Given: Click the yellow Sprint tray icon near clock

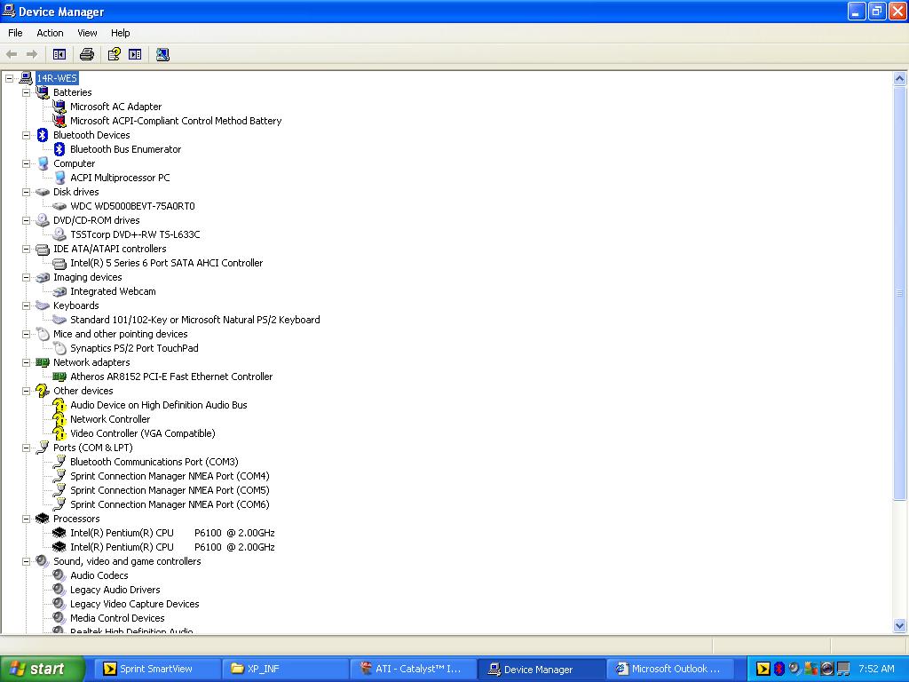Looking at the screenshot, I should (763, 669).
